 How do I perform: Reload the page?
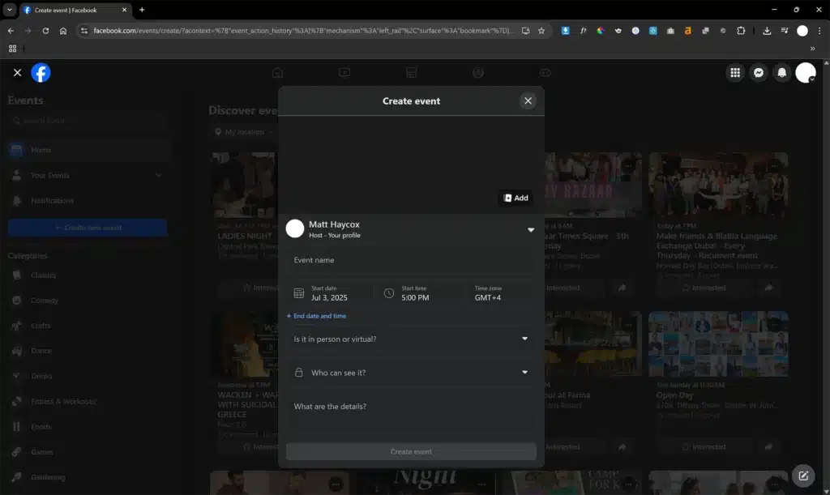[45, 31]
